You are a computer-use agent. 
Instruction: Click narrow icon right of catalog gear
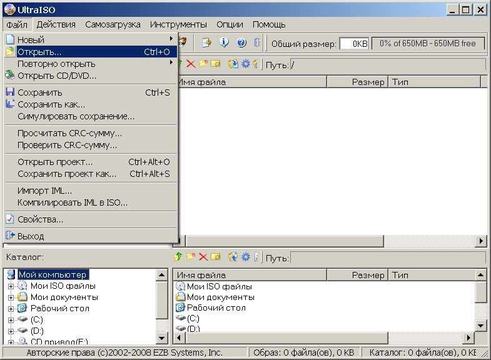[256, 257]
